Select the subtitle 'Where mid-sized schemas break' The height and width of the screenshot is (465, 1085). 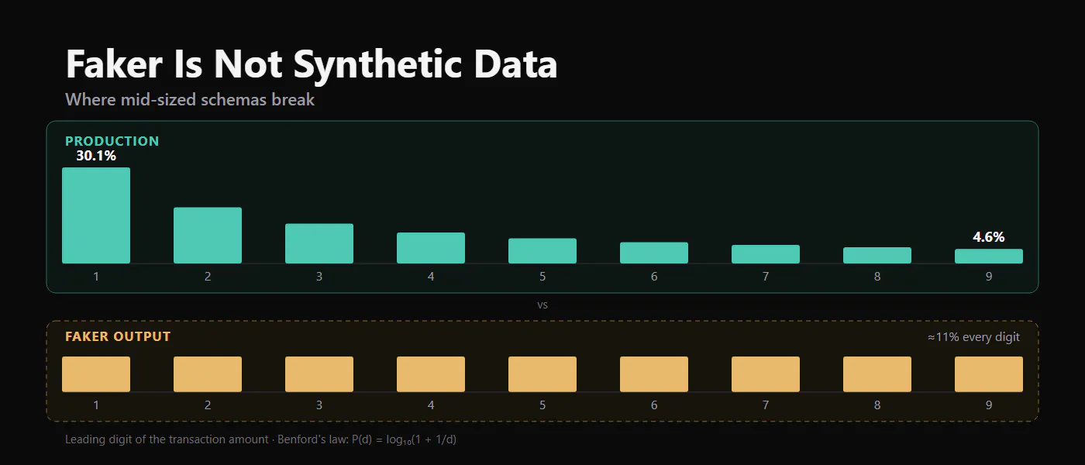tap(190, 100)
